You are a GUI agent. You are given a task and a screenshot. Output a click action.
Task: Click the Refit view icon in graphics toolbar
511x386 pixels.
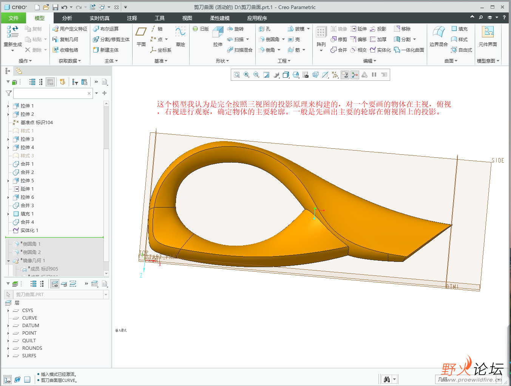click(x=237, y=75)
